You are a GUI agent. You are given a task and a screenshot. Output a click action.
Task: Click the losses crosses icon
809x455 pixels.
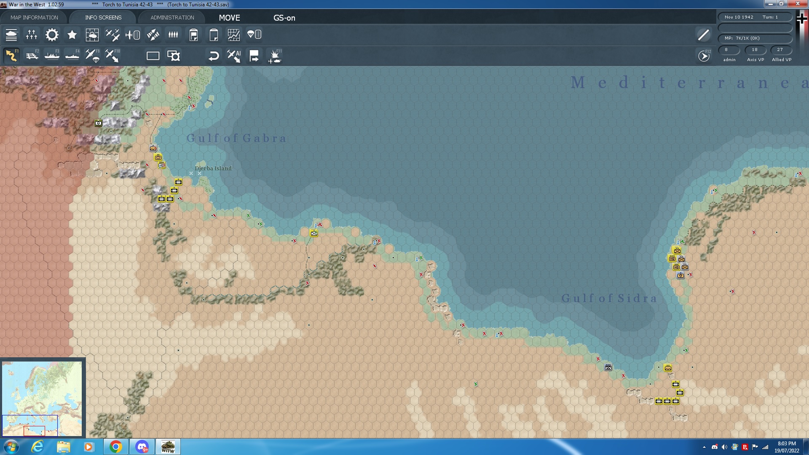coord(32,35)
